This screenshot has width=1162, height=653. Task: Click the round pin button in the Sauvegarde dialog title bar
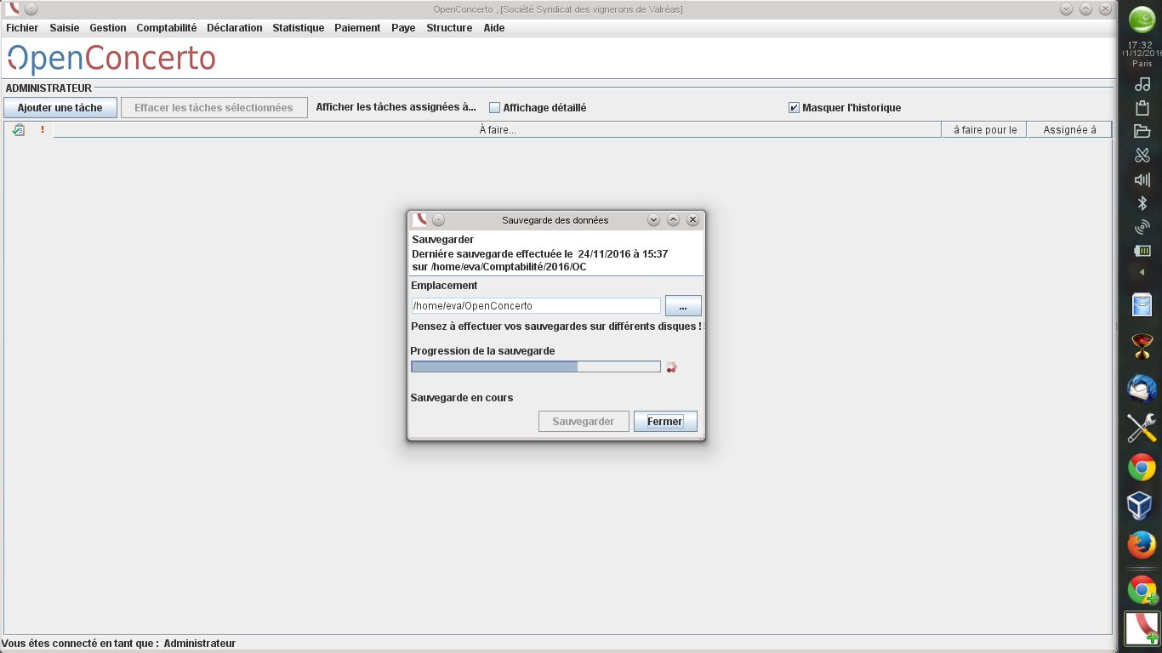(x=438, y=220)
